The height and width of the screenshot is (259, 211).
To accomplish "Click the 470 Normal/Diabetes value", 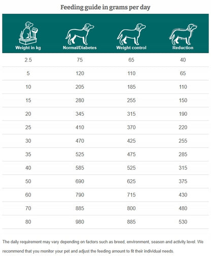I will coord(80,141).
